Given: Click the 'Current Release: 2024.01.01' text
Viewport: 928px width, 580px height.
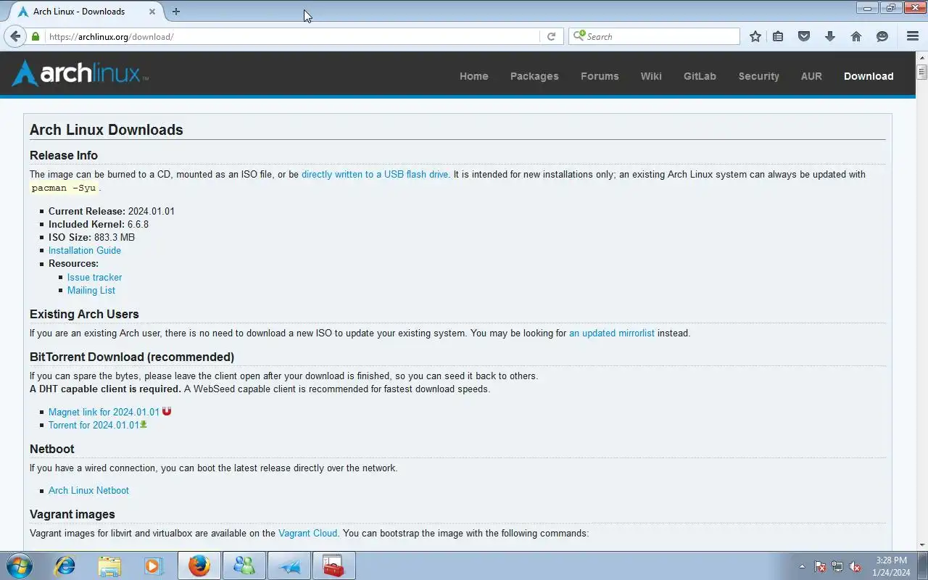Looking at the screenshot, I should click(112, 211).
